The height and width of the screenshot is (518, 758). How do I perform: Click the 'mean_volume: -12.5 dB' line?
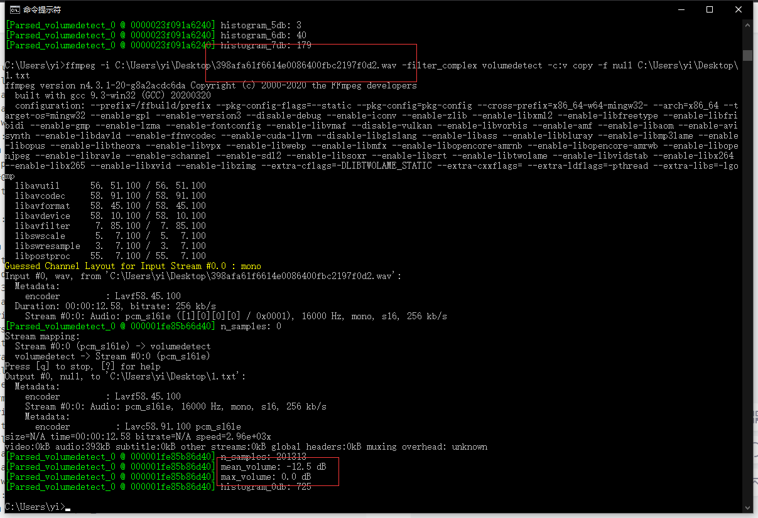[165, 467]
